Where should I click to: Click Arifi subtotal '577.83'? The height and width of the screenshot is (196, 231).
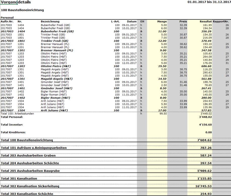pos(206,111)
